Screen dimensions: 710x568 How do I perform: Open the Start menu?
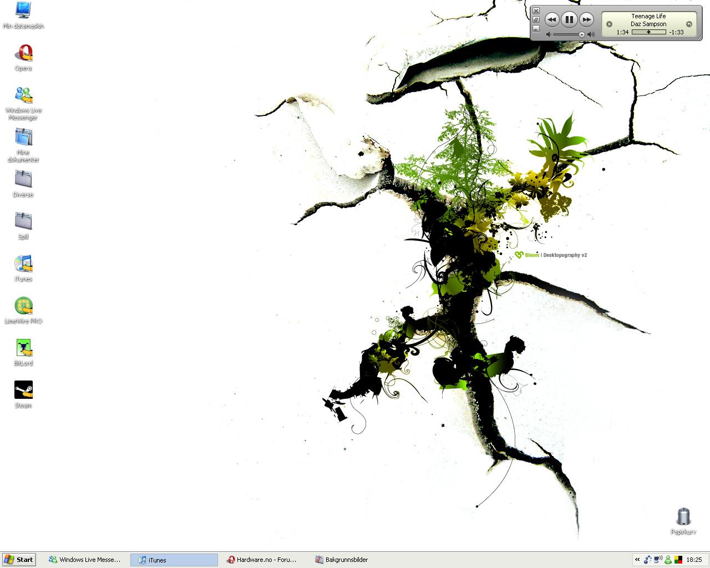(x=19, y=560)
